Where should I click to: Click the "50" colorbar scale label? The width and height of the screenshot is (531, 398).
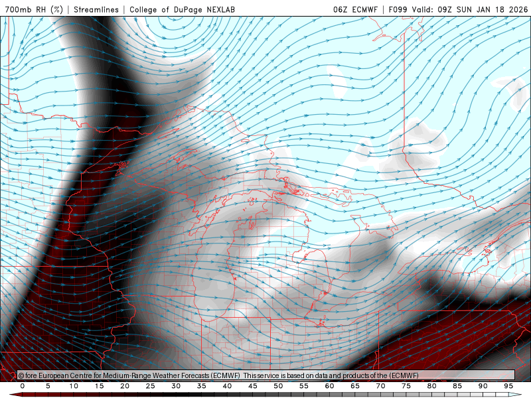(278, 386)
